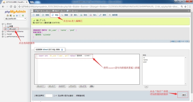Screen dimensions: 193x102
Task: Open the SQL query help icon
Action: click(x=62, y=49)
